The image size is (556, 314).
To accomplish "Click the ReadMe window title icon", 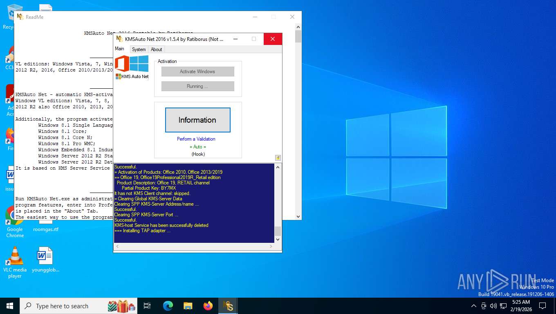I will [20, 17].
